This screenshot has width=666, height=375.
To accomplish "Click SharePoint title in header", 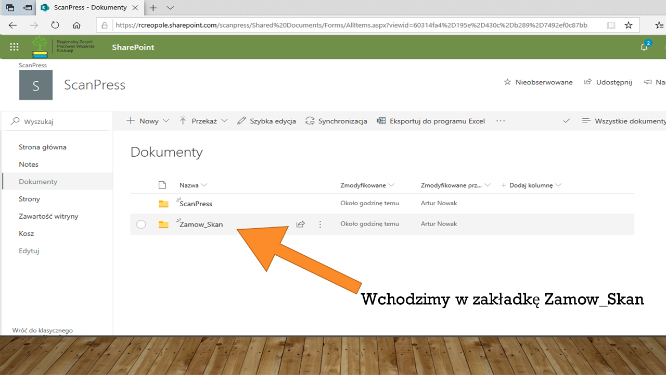I will (x=133, y=47).
